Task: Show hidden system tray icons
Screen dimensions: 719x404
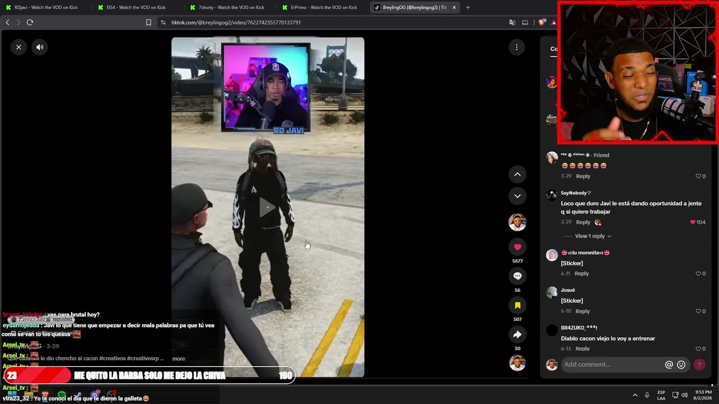Action: (635, 395)
